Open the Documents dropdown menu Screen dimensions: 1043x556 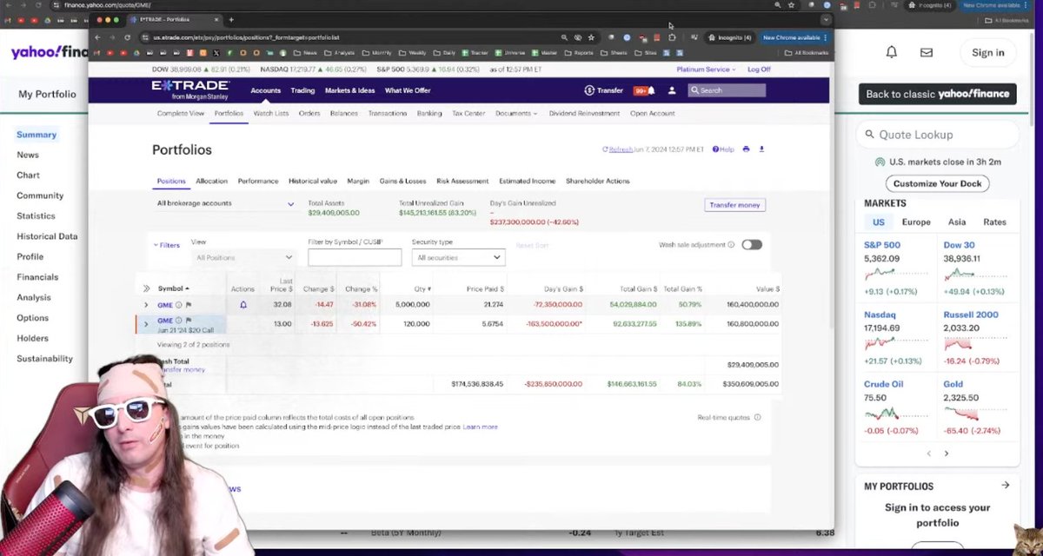[516, 113]
